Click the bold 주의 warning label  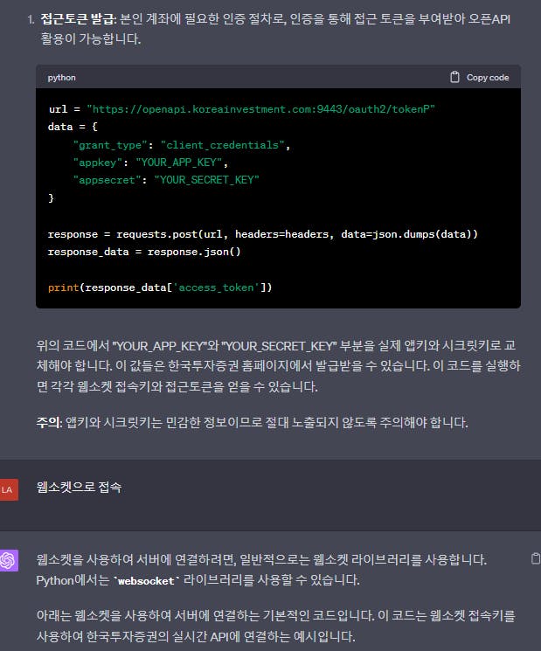coord(49,423)
